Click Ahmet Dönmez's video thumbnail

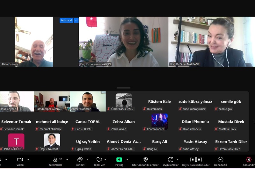[x=88, y=101]
